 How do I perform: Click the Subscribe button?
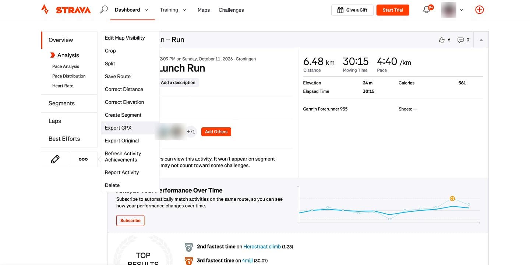[x=130, y=221]
